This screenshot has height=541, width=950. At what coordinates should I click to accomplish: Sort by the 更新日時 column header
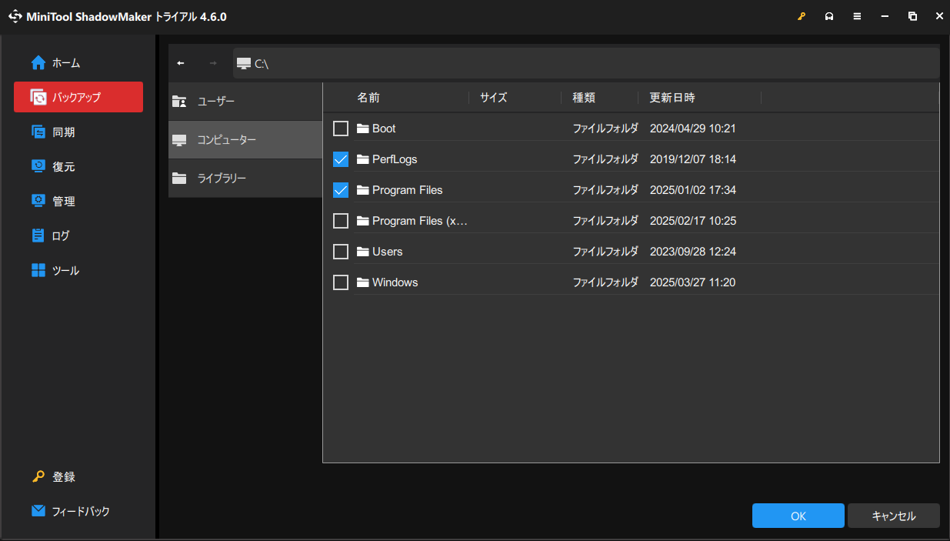click(x=672, y=98)
